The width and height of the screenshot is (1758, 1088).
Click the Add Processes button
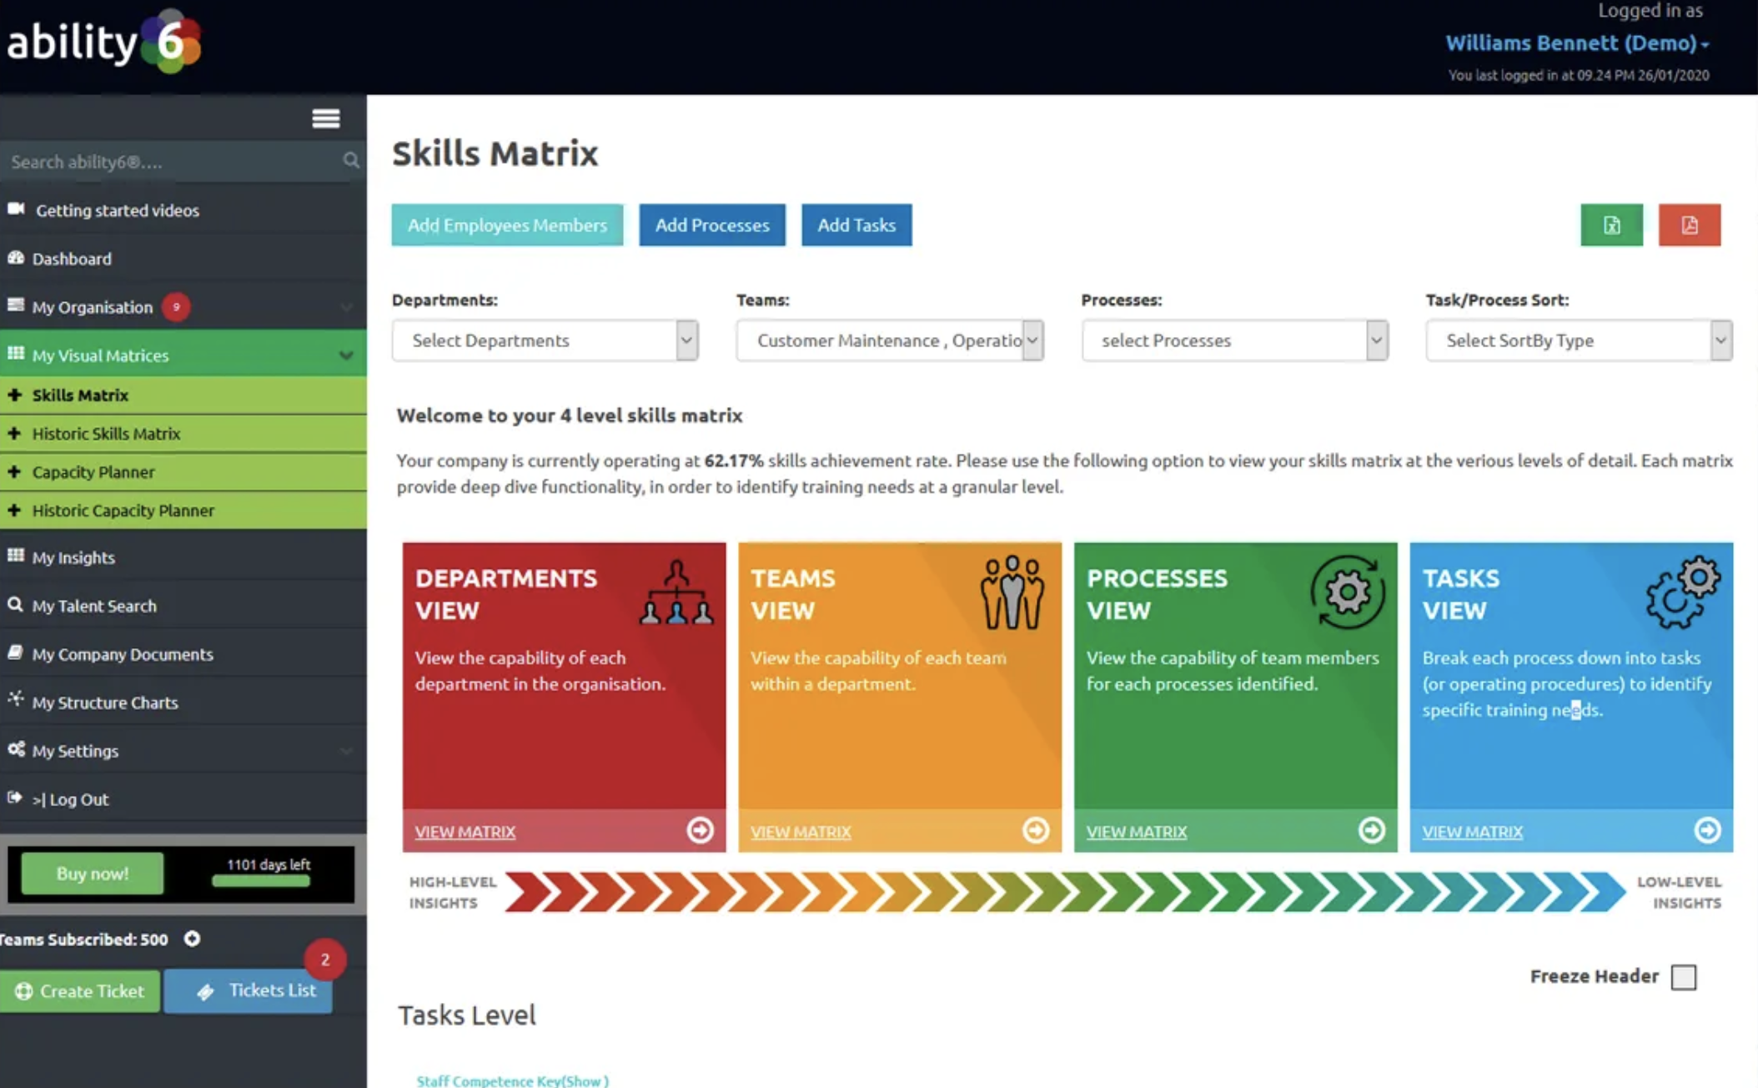[711, 225]
